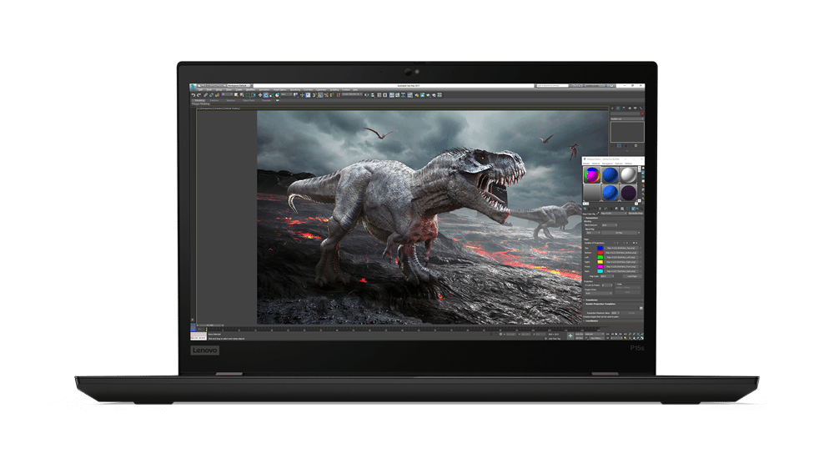Click the yellow Right color swatch
The width and height of the screenshot is (834, 469).
tap(600, 262)
